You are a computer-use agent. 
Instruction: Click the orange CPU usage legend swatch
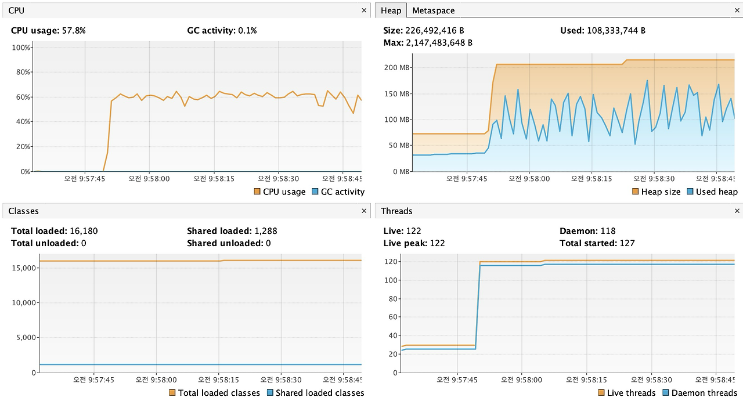(257, 192)
